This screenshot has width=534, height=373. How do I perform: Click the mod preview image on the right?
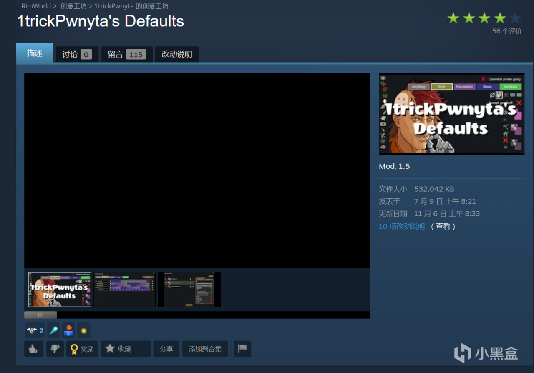(x=451, y=114)
